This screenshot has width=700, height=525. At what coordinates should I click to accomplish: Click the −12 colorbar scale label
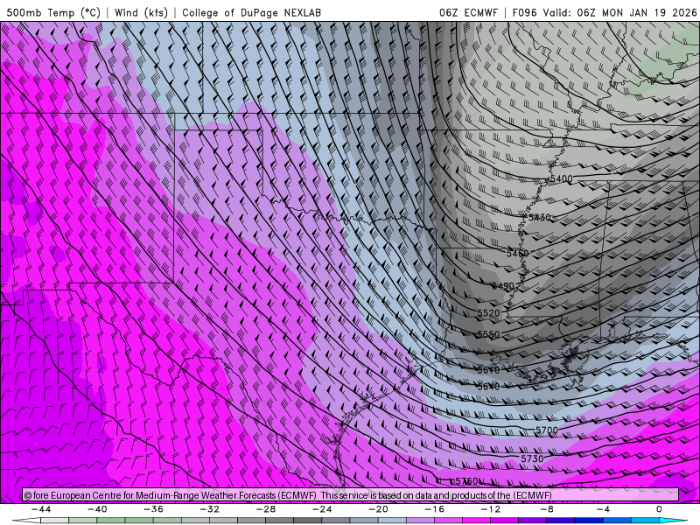point(491,509)
